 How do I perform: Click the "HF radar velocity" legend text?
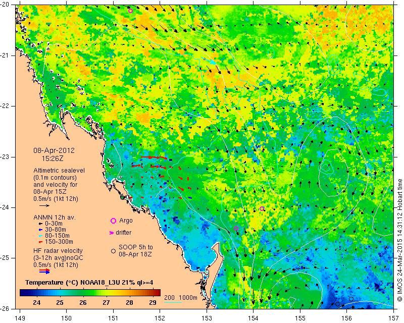(x=58, y=251)
